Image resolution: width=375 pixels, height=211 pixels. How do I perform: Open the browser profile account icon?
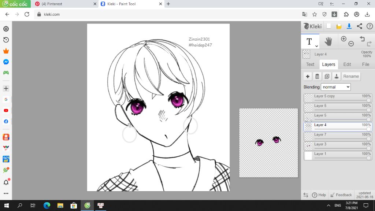tap(357, 14)
